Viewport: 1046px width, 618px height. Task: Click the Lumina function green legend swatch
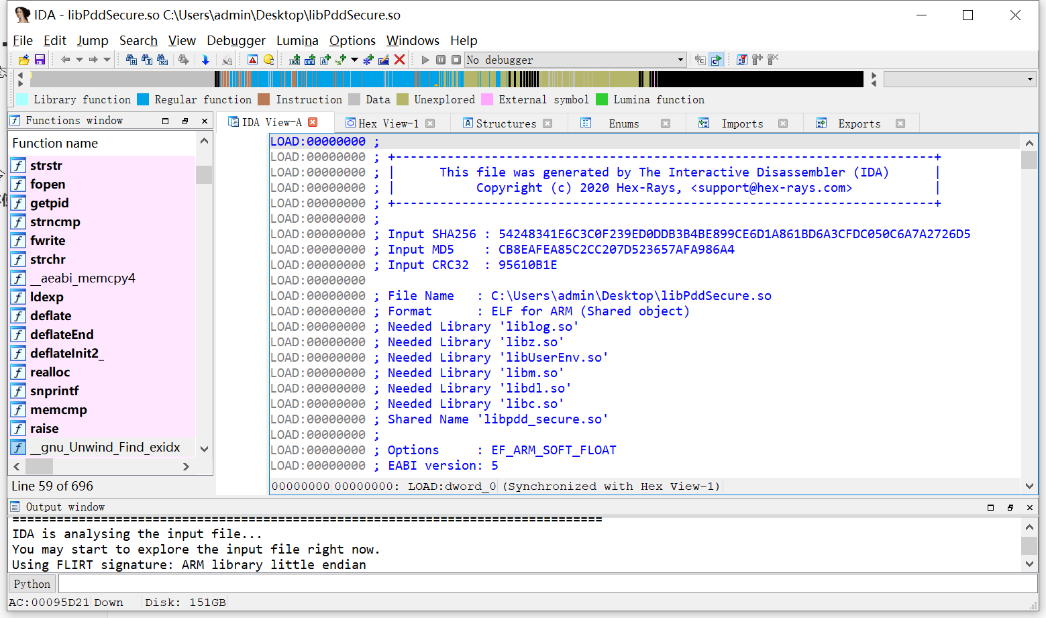pyautogui.click(x=602, y=99)
